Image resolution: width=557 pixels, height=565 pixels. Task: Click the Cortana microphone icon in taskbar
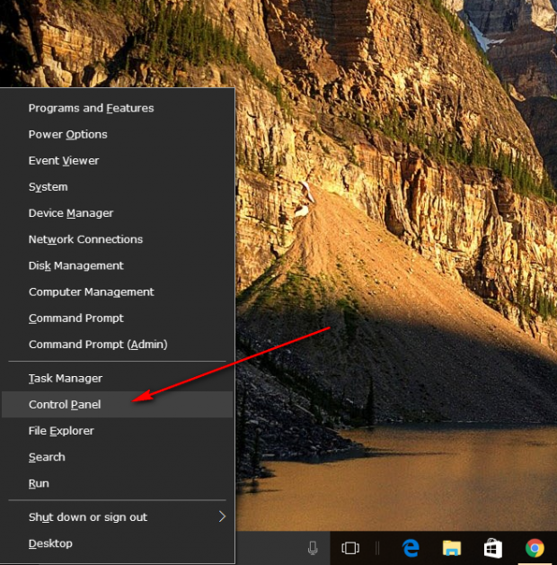point(313,547)
